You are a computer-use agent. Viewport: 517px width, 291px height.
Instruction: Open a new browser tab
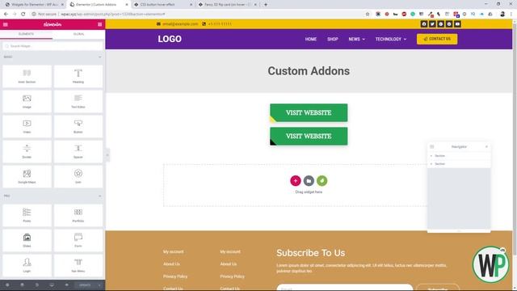[266, 5]
